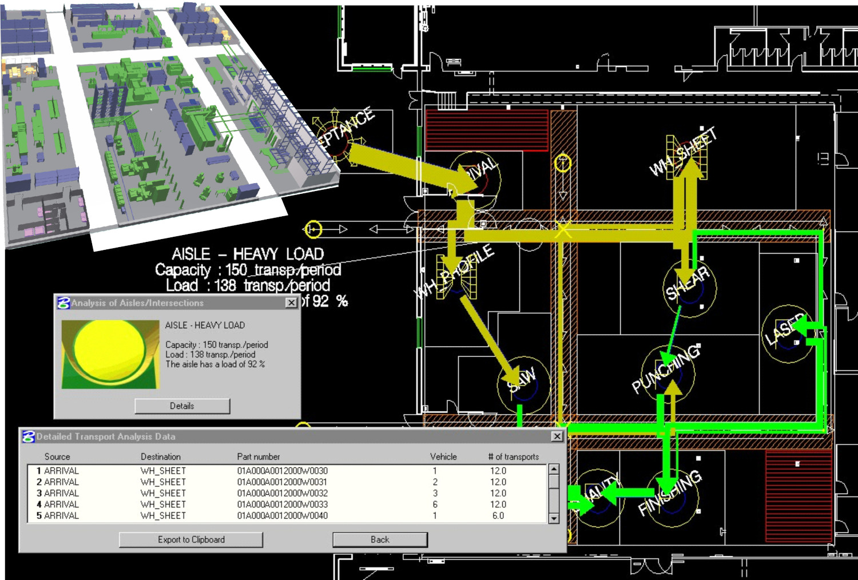
Task: Click the Part number column header
Action: coord(259,456)
